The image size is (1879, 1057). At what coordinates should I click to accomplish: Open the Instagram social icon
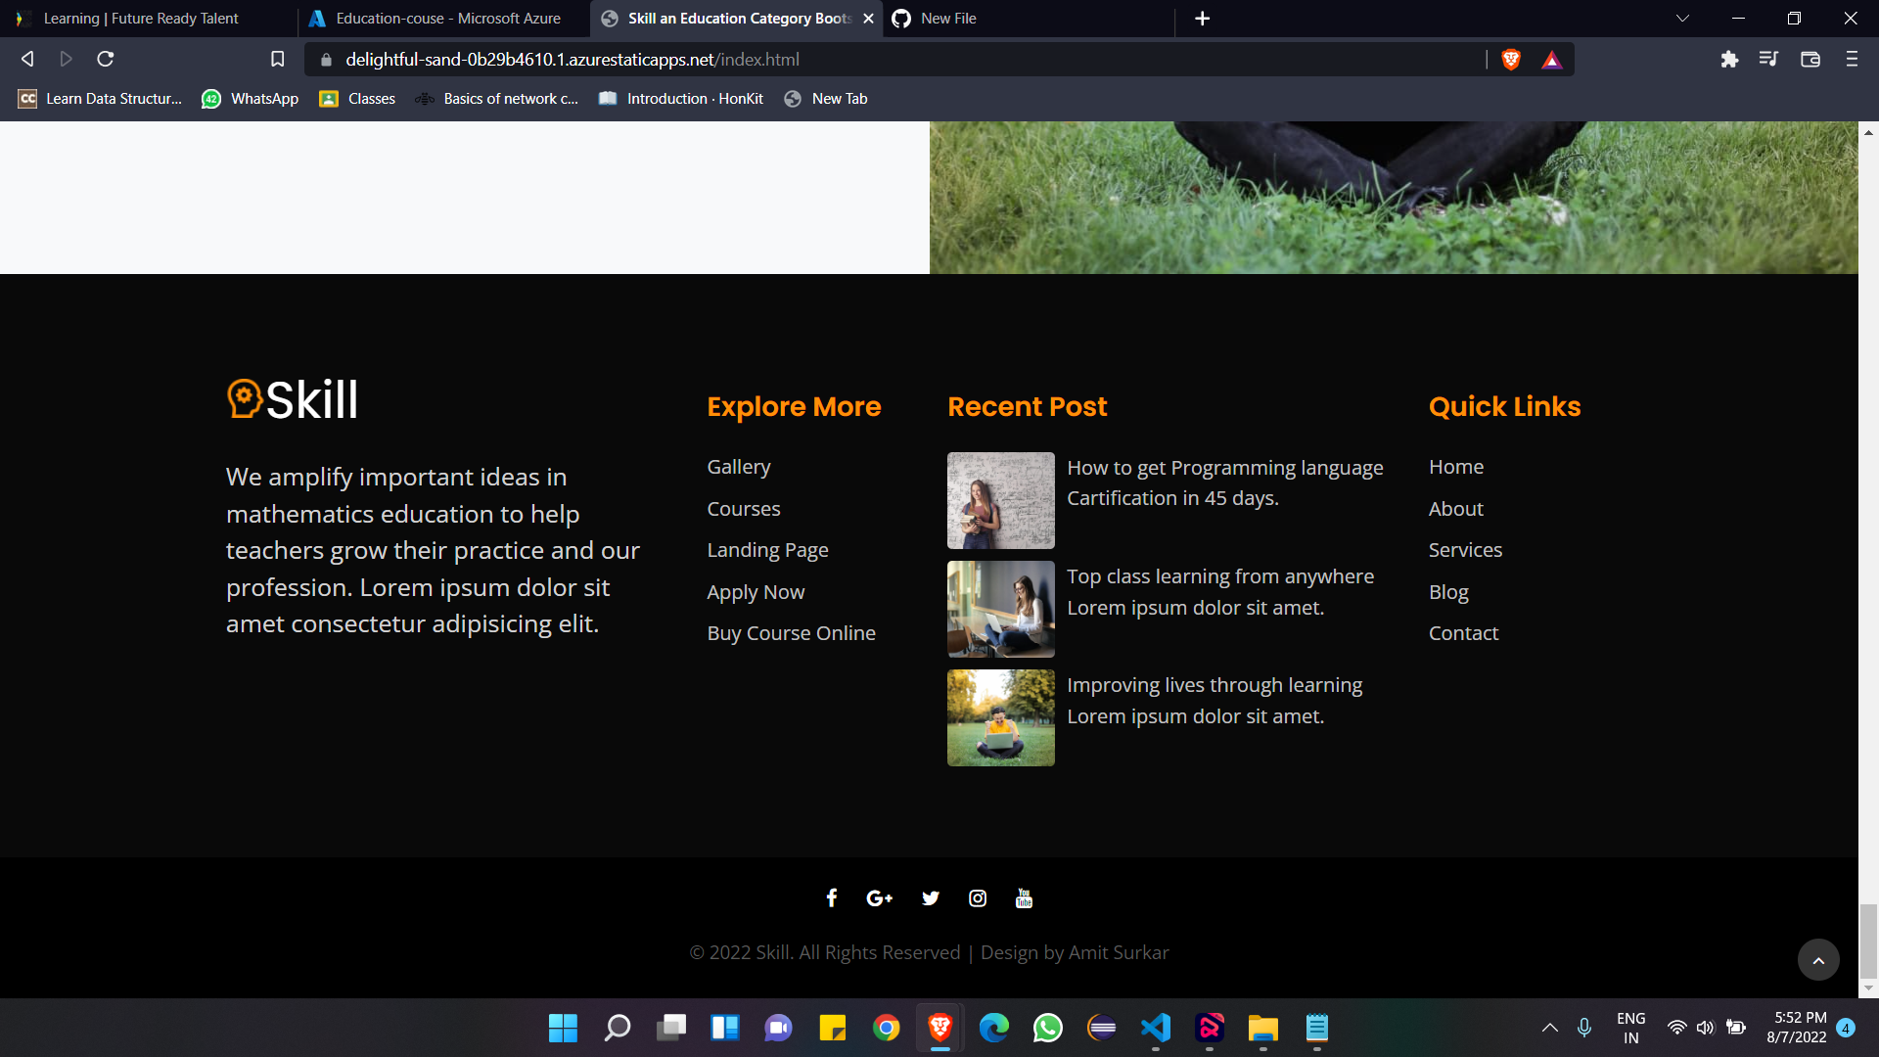(977, 898)
